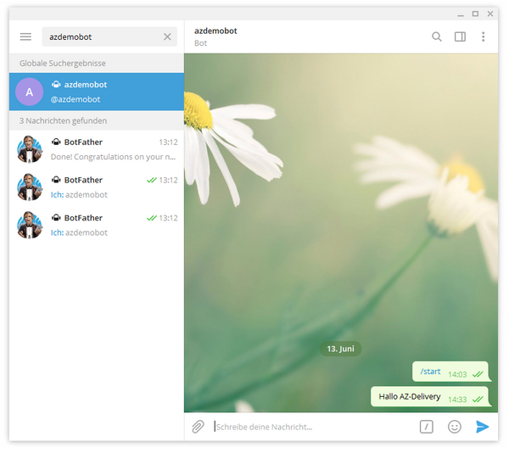Click the 14:03 message timestamp
The image size is (509, 453).
coord(457,374)
